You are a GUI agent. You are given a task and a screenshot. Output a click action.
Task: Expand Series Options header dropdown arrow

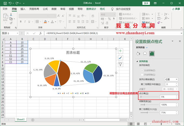click(x=147, y=48)
